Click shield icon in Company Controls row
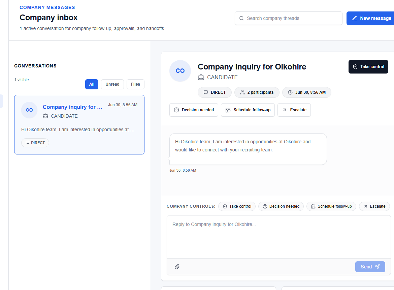The image size is (394, 290). [x=225, y=206]
